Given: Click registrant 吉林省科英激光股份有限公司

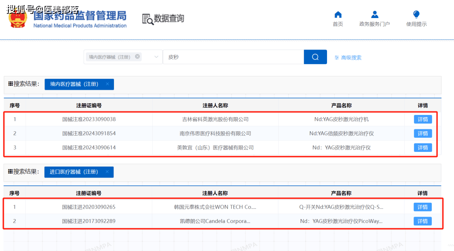Looking at the screenshot, I should 215,119.
